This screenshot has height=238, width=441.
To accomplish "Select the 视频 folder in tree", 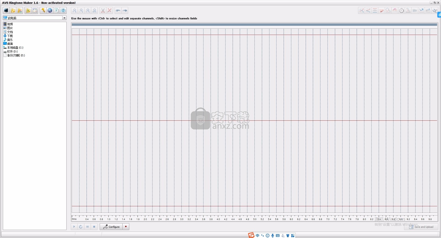I will coord(8,24).
